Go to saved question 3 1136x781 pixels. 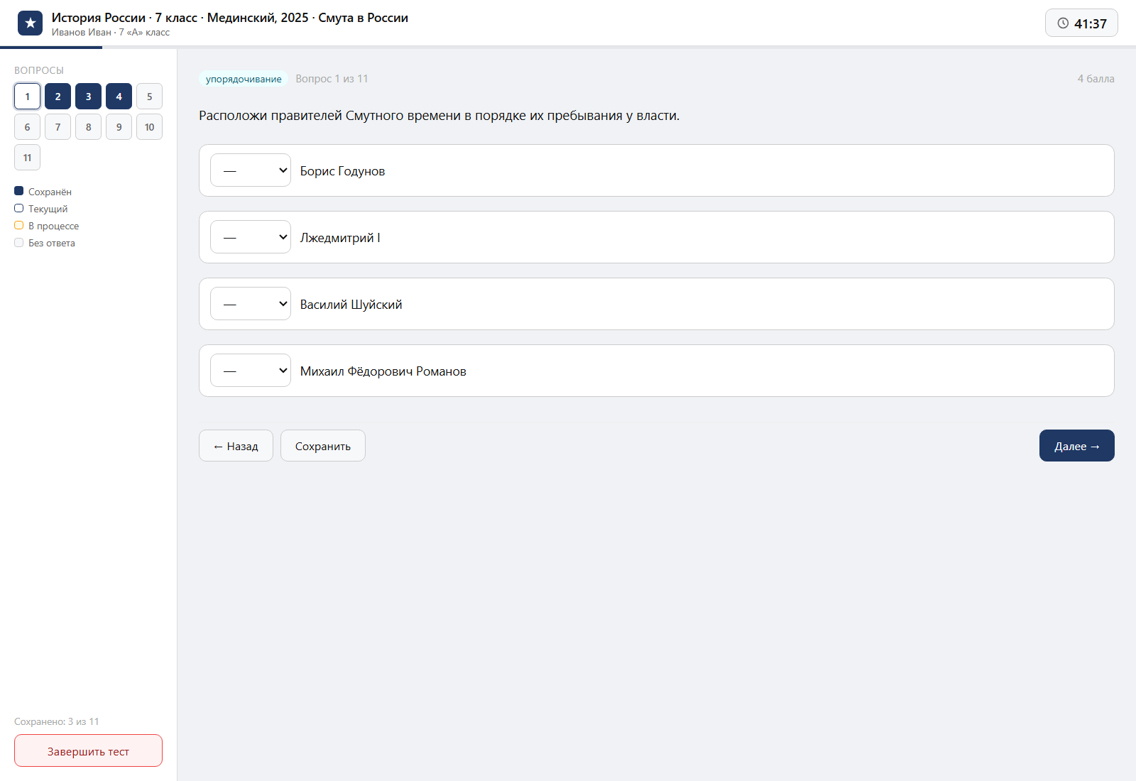tap(88, 97)
